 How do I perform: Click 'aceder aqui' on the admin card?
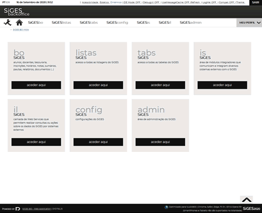[x=160, y=142]
